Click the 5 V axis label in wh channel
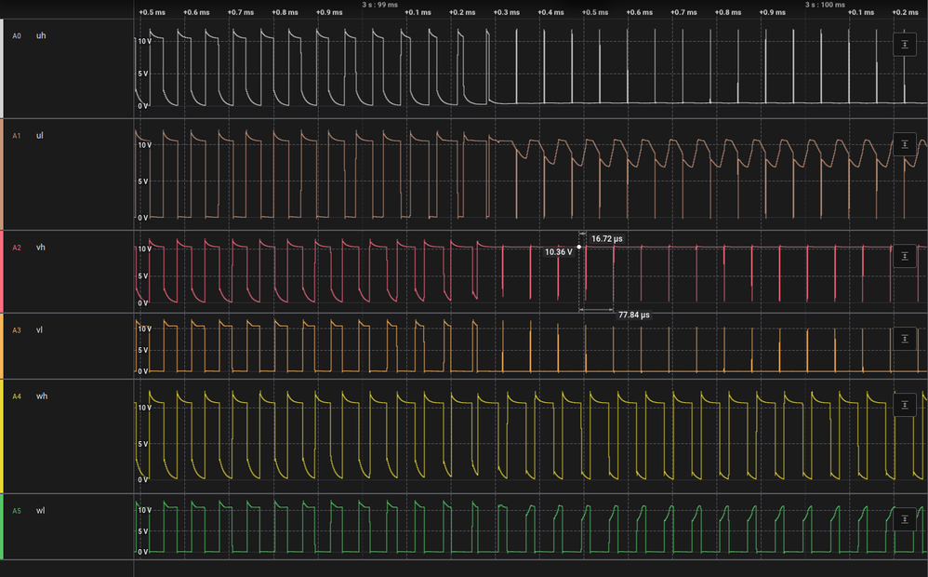 click(x=143, y=444)
